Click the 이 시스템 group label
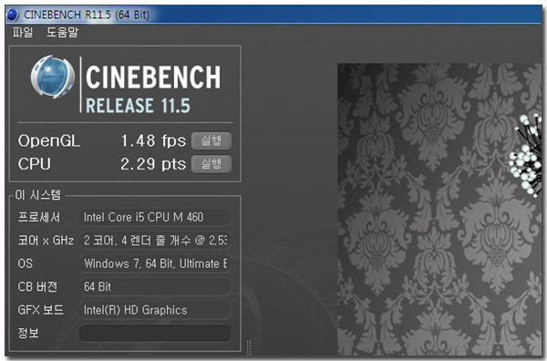This screenshot has width=547, height=361. (x=38, y=194)
